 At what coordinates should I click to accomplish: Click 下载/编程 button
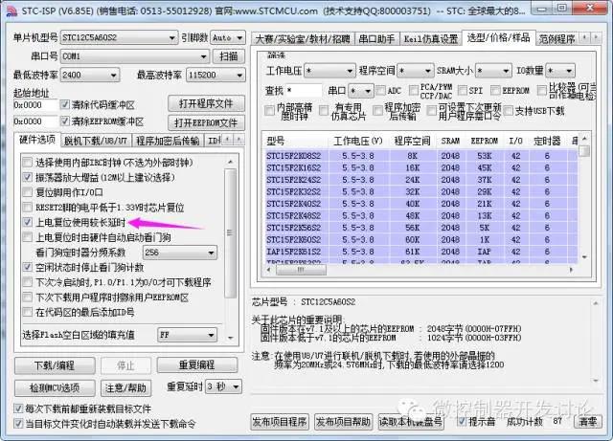point(55,365)
